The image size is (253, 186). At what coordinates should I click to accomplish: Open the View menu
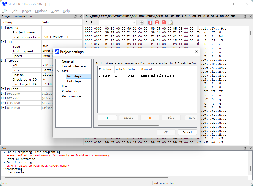tap(55, 11)
